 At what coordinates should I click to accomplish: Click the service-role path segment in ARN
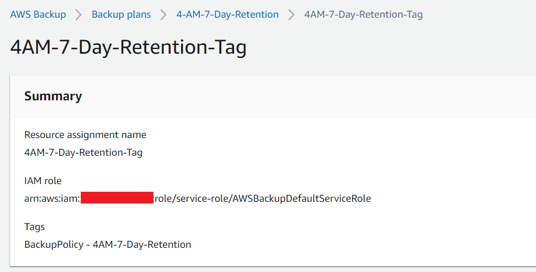tap(202, 198)
